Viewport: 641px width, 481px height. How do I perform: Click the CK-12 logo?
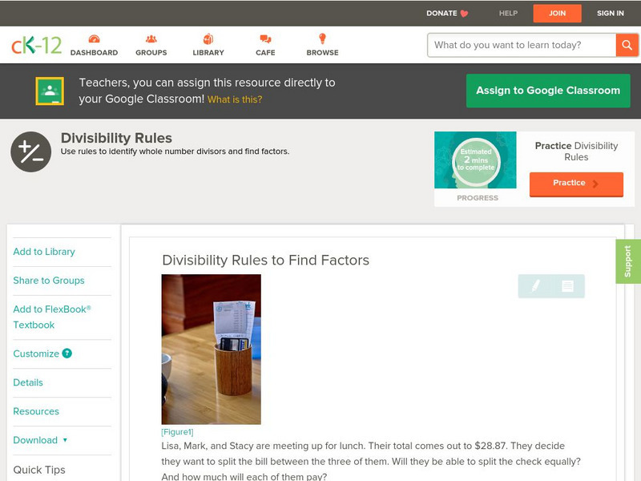point(36,45)
